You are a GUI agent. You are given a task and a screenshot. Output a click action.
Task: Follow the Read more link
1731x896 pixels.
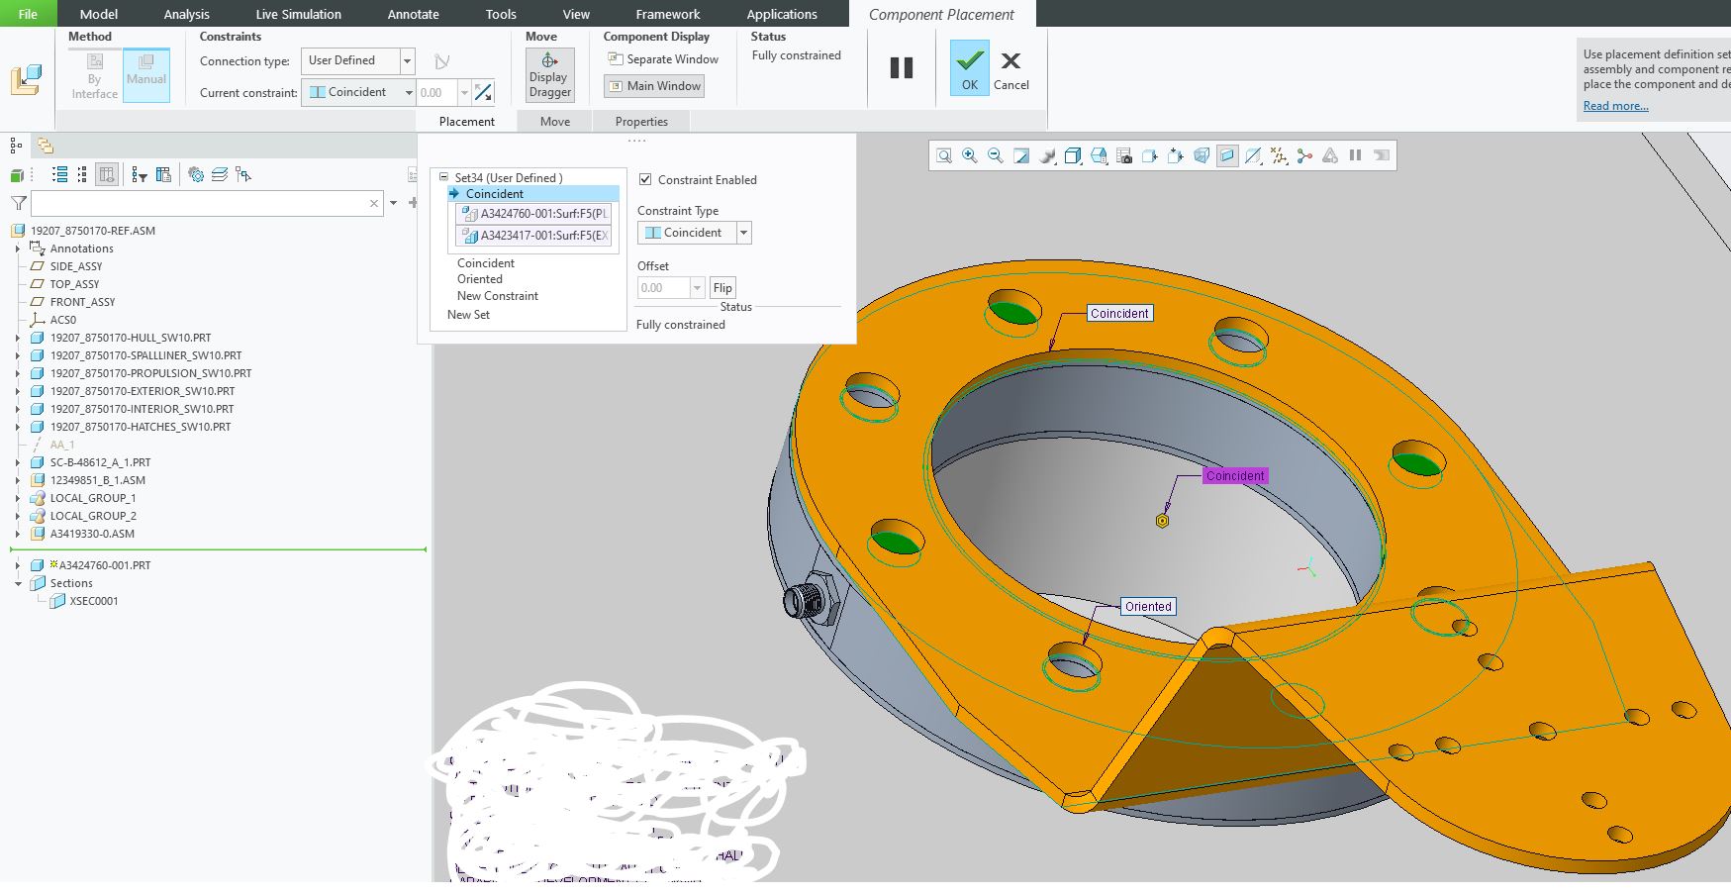pos(1615,106)
